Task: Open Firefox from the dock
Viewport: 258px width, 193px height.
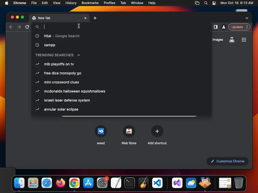Action: (x=60, y=183)
